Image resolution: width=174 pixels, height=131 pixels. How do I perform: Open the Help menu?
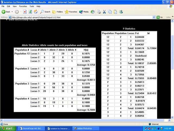coord(38,6)
